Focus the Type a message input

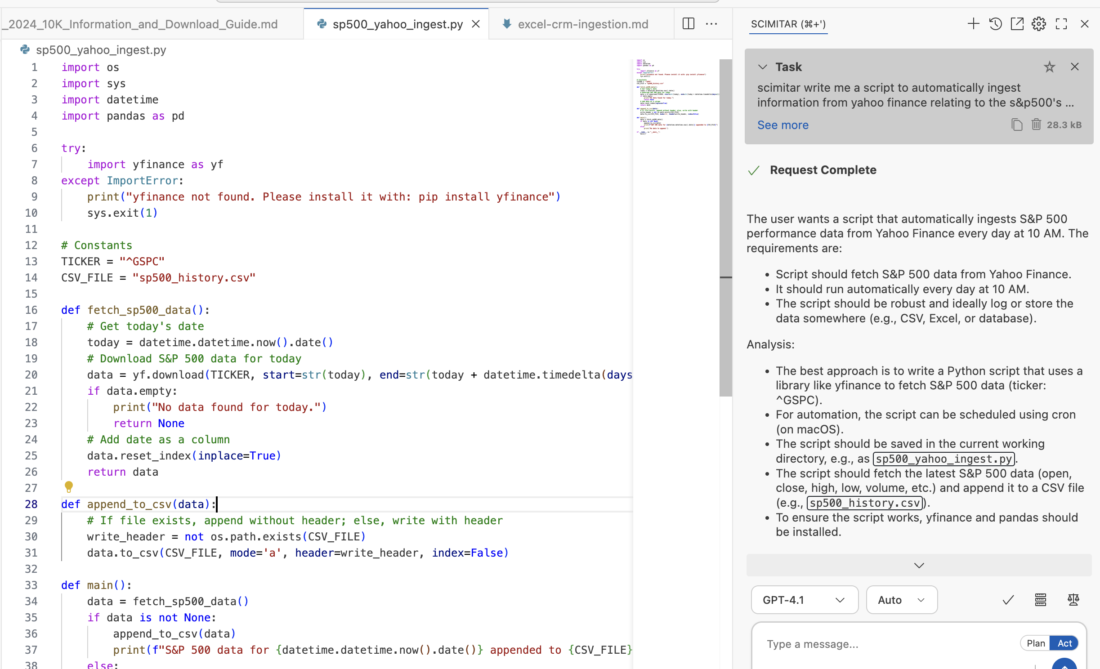coord(886,644)
